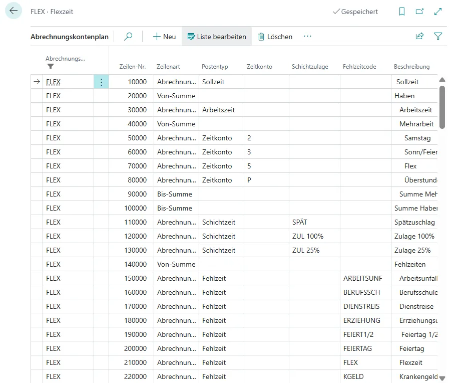471x383 pixels.
Task: Toggle Liste bearbeiten edit mode
Action: pos(216,37)
